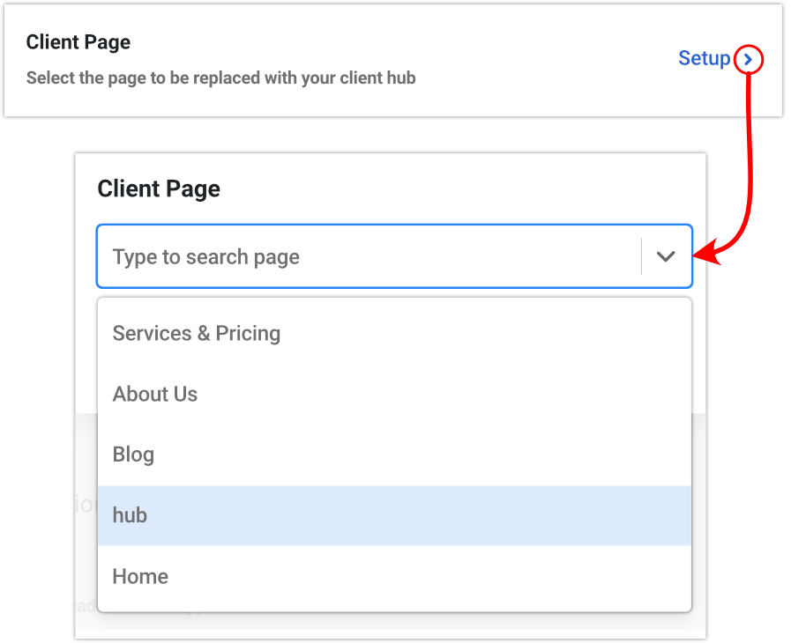Click the Setup link
The height and width of the screenshot is (643, 791).
(704, 58)
